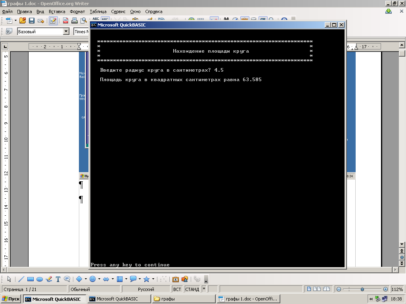Click the Русский language status field

[146, 289]
